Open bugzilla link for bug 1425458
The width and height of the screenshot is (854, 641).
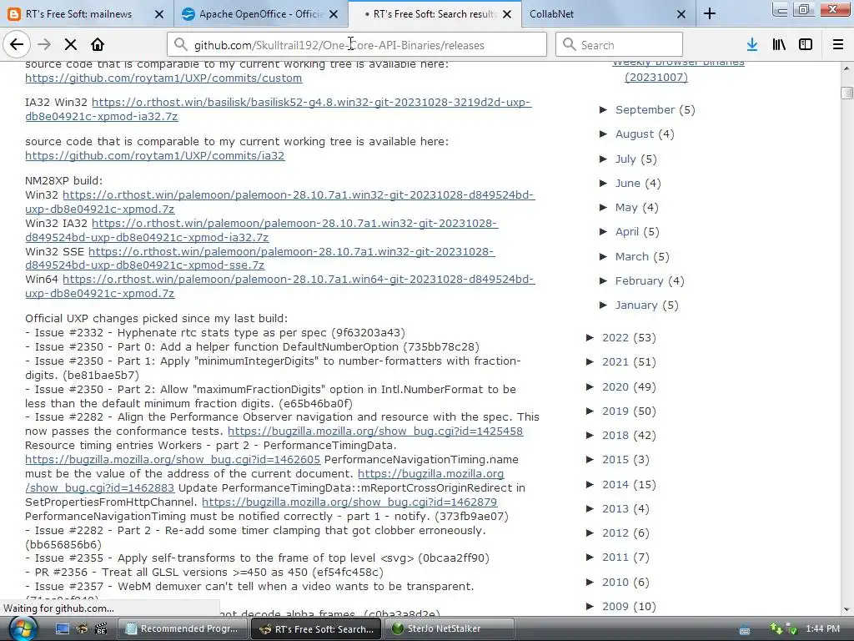coord(375,432)
